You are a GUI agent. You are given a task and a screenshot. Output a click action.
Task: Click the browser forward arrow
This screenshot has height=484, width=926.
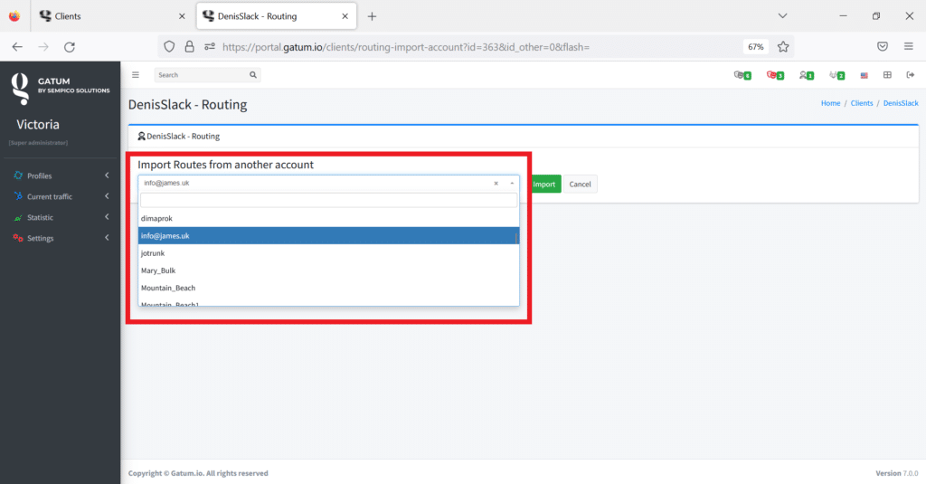click(x=43, y=47)
